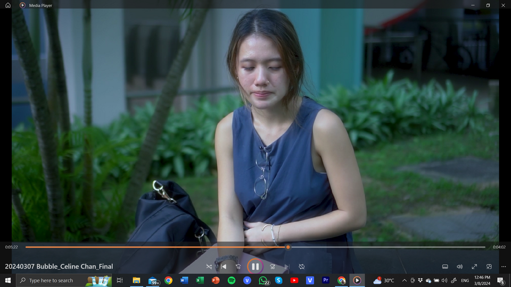Open File Explorer from taskbar
Image resolution: width=511 pixels, height=287 pixels.
137,280
